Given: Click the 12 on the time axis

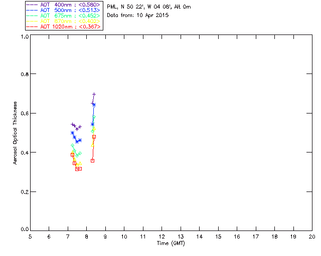Looking at the screenshot, I should click(162, 236).
